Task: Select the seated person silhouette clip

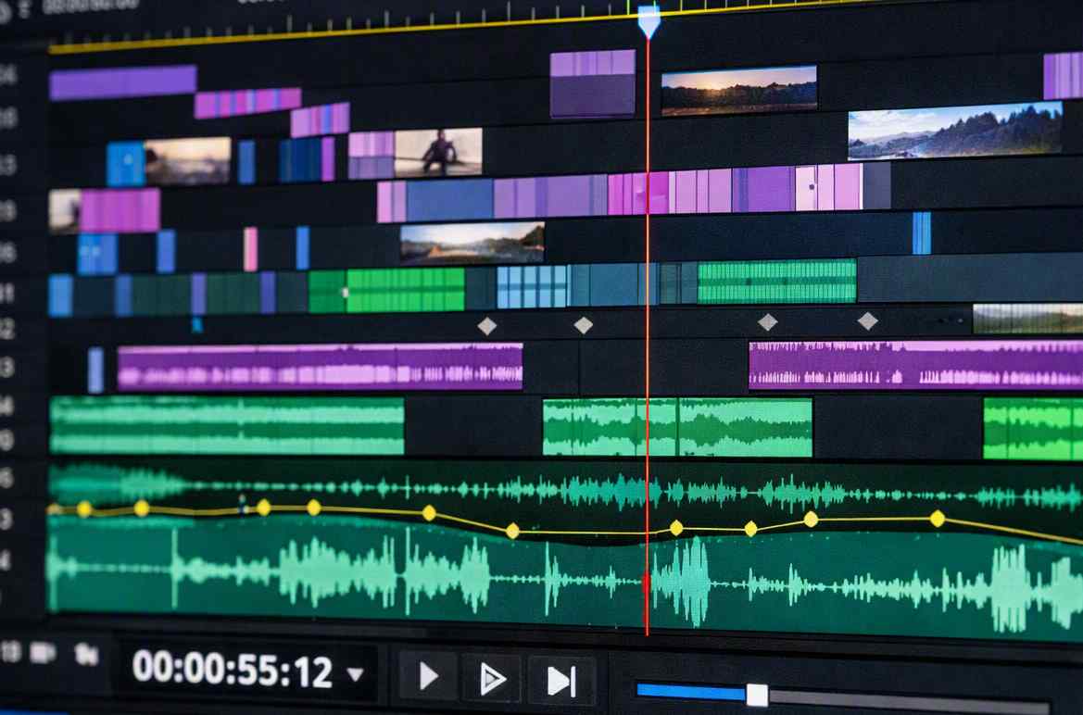Action: coord(438,153)
